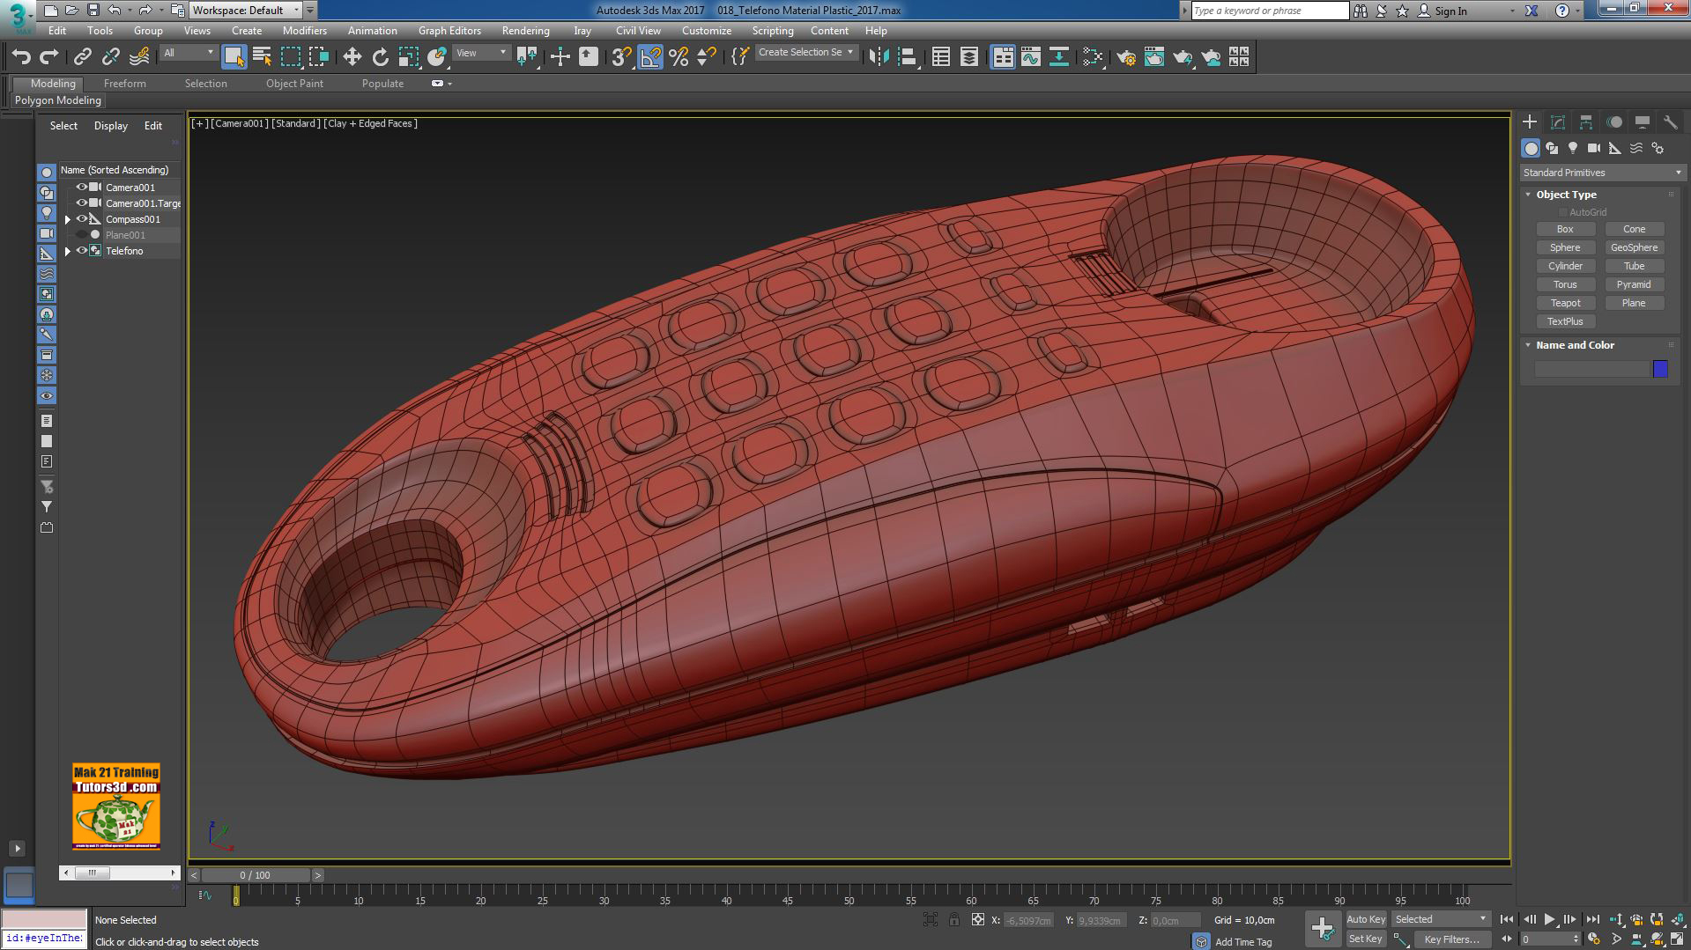Screen dimensions: 1691x950
Task: Switch to the Freeform ribbon tab
Action: pos(125,84)
